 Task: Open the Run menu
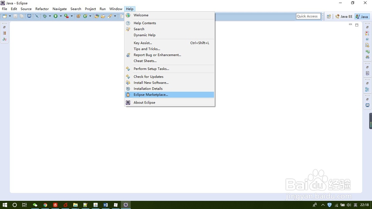103,9
